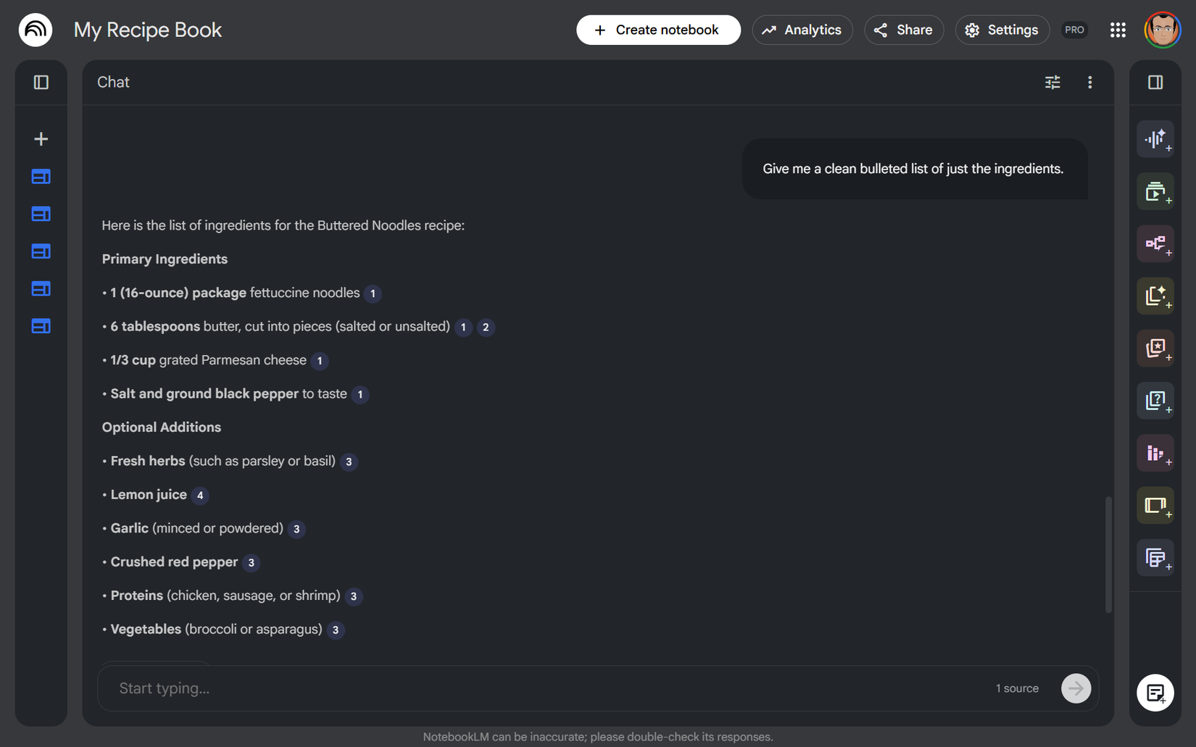Screen dimensions: 1196x747
Task: Create Flashcards from the Studio sidebar
Action: (1155, 349)
